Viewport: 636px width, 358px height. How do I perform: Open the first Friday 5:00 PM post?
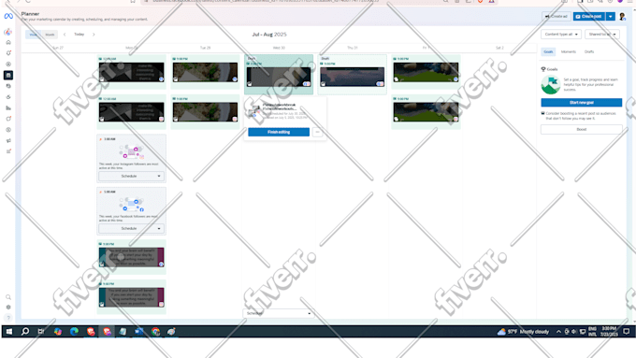tap(426, 72)
